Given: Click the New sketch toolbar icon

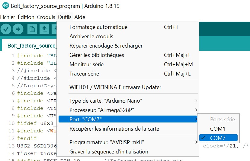Looking at the screenshot, I should [x=32, y=29].
